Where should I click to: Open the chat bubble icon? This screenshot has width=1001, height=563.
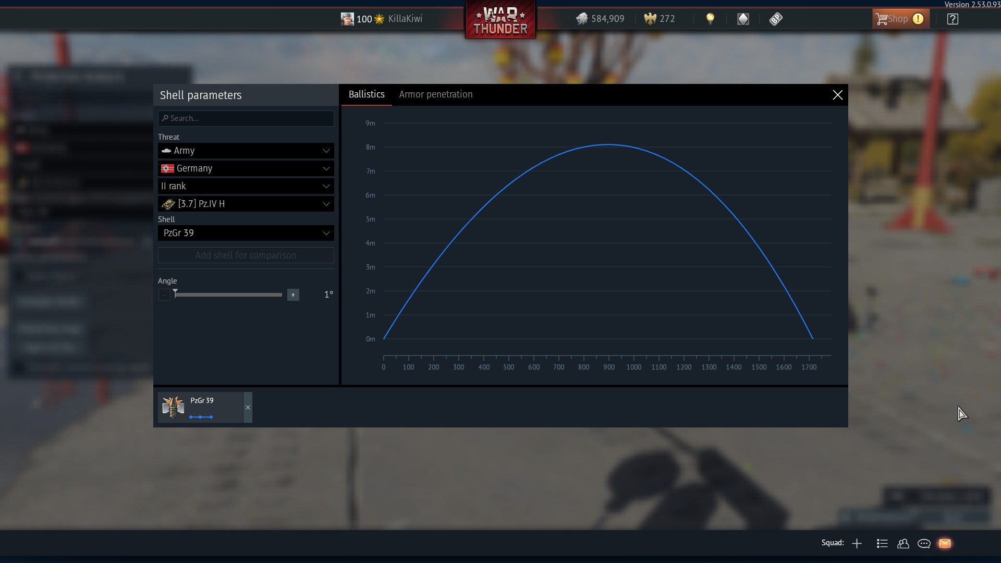tap(924, 543)
